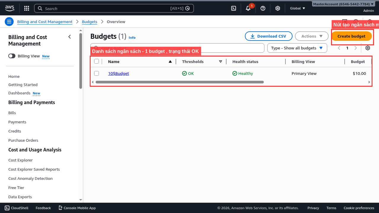Open table preferences gear icon
This screenshot has width=379, height=213.
click(x=368, y=48)
